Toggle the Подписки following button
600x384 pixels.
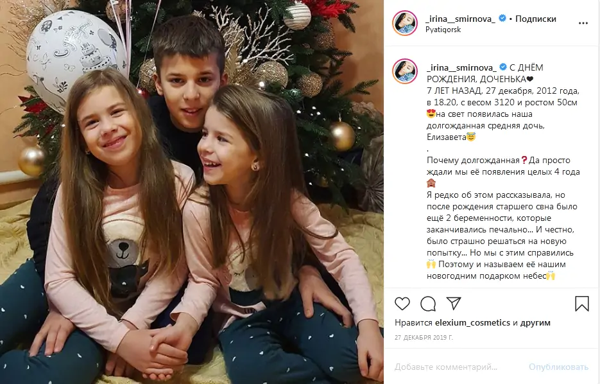536,19
